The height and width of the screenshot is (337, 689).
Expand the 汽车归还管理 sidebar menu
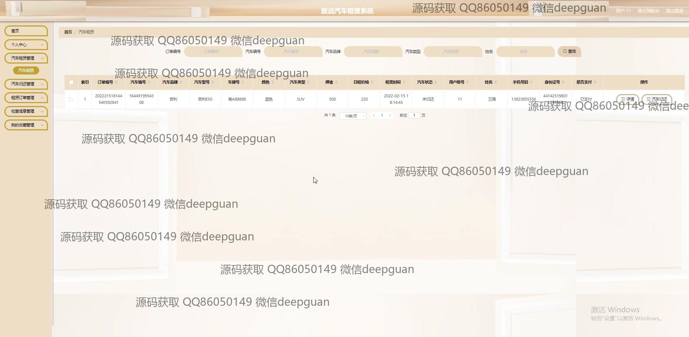(x=26, y=84)
